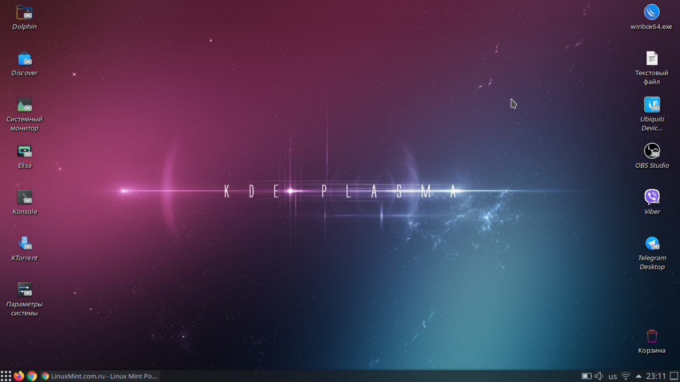Open Системный монитор desktop shortcut
Image resolution: width=680 pixels, height=382 pixels.
pos(24,105)
